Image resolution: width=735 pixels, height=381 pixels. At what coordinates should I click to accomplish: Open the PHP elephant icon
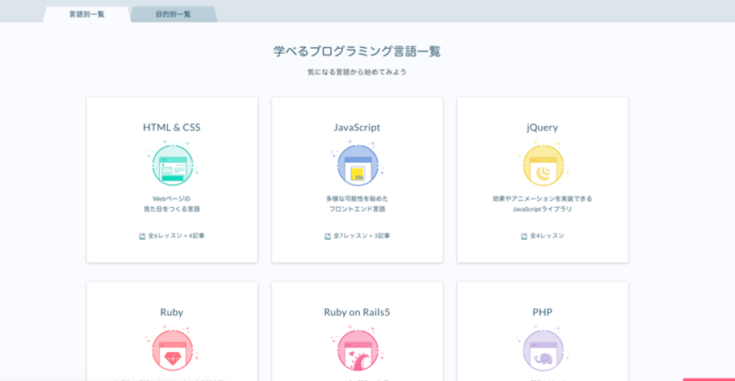[x=543, y=350]
